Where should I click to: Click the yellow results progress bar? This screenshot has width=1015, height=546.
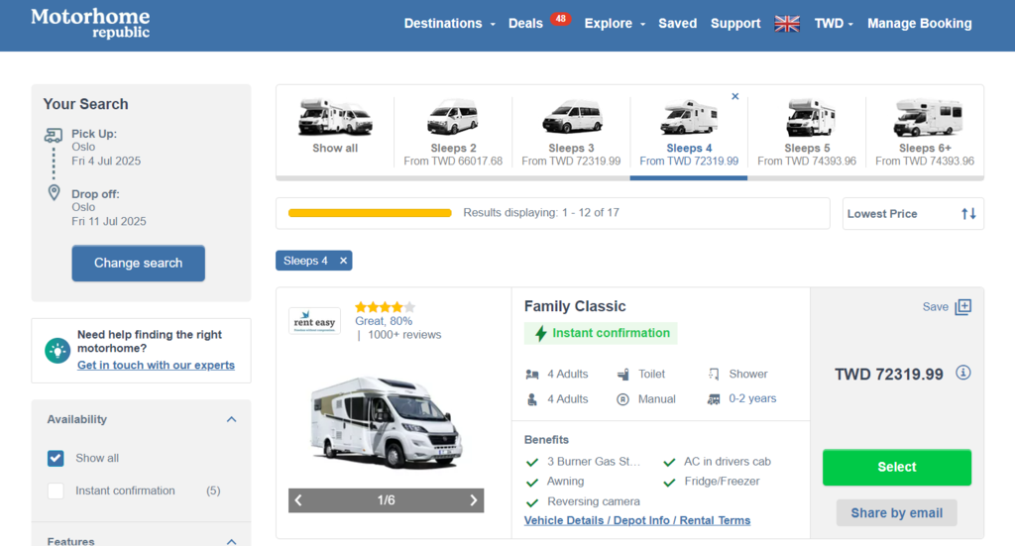pos(370,213)
